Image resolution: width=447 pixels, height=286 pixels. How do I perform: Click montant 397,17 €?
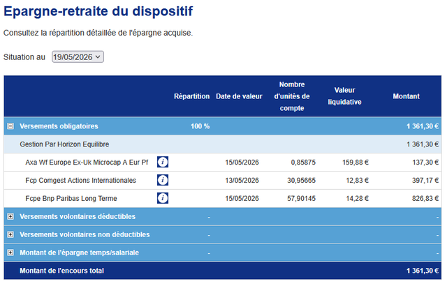click(425, 181)
